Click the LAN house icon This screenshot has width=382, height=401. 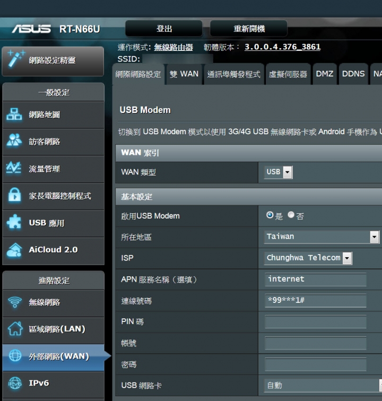[15, 328]
